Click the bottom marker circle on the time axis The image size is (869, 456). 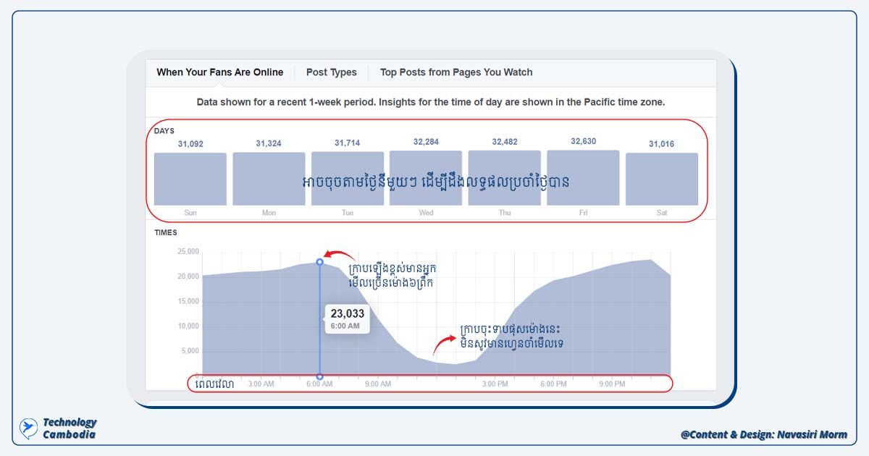(x=319, y=376)
